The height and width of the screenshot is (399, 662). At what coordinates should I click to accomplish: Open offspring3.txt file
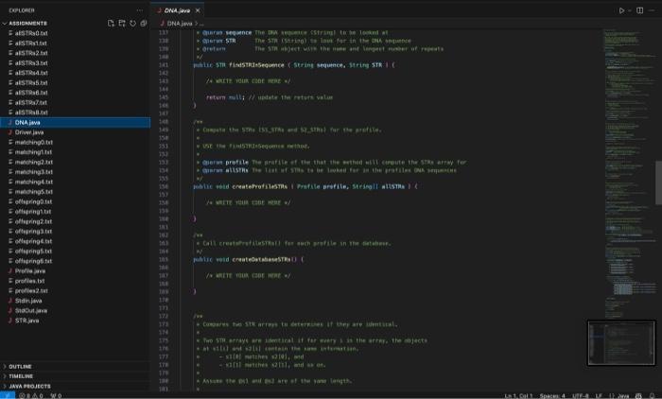tap(34, 232)
